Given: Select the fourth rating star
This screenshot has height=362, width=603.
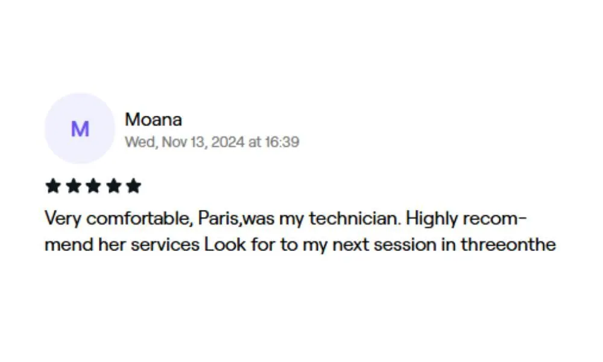Looking at the screenshot, I should (x=113, y=186).
